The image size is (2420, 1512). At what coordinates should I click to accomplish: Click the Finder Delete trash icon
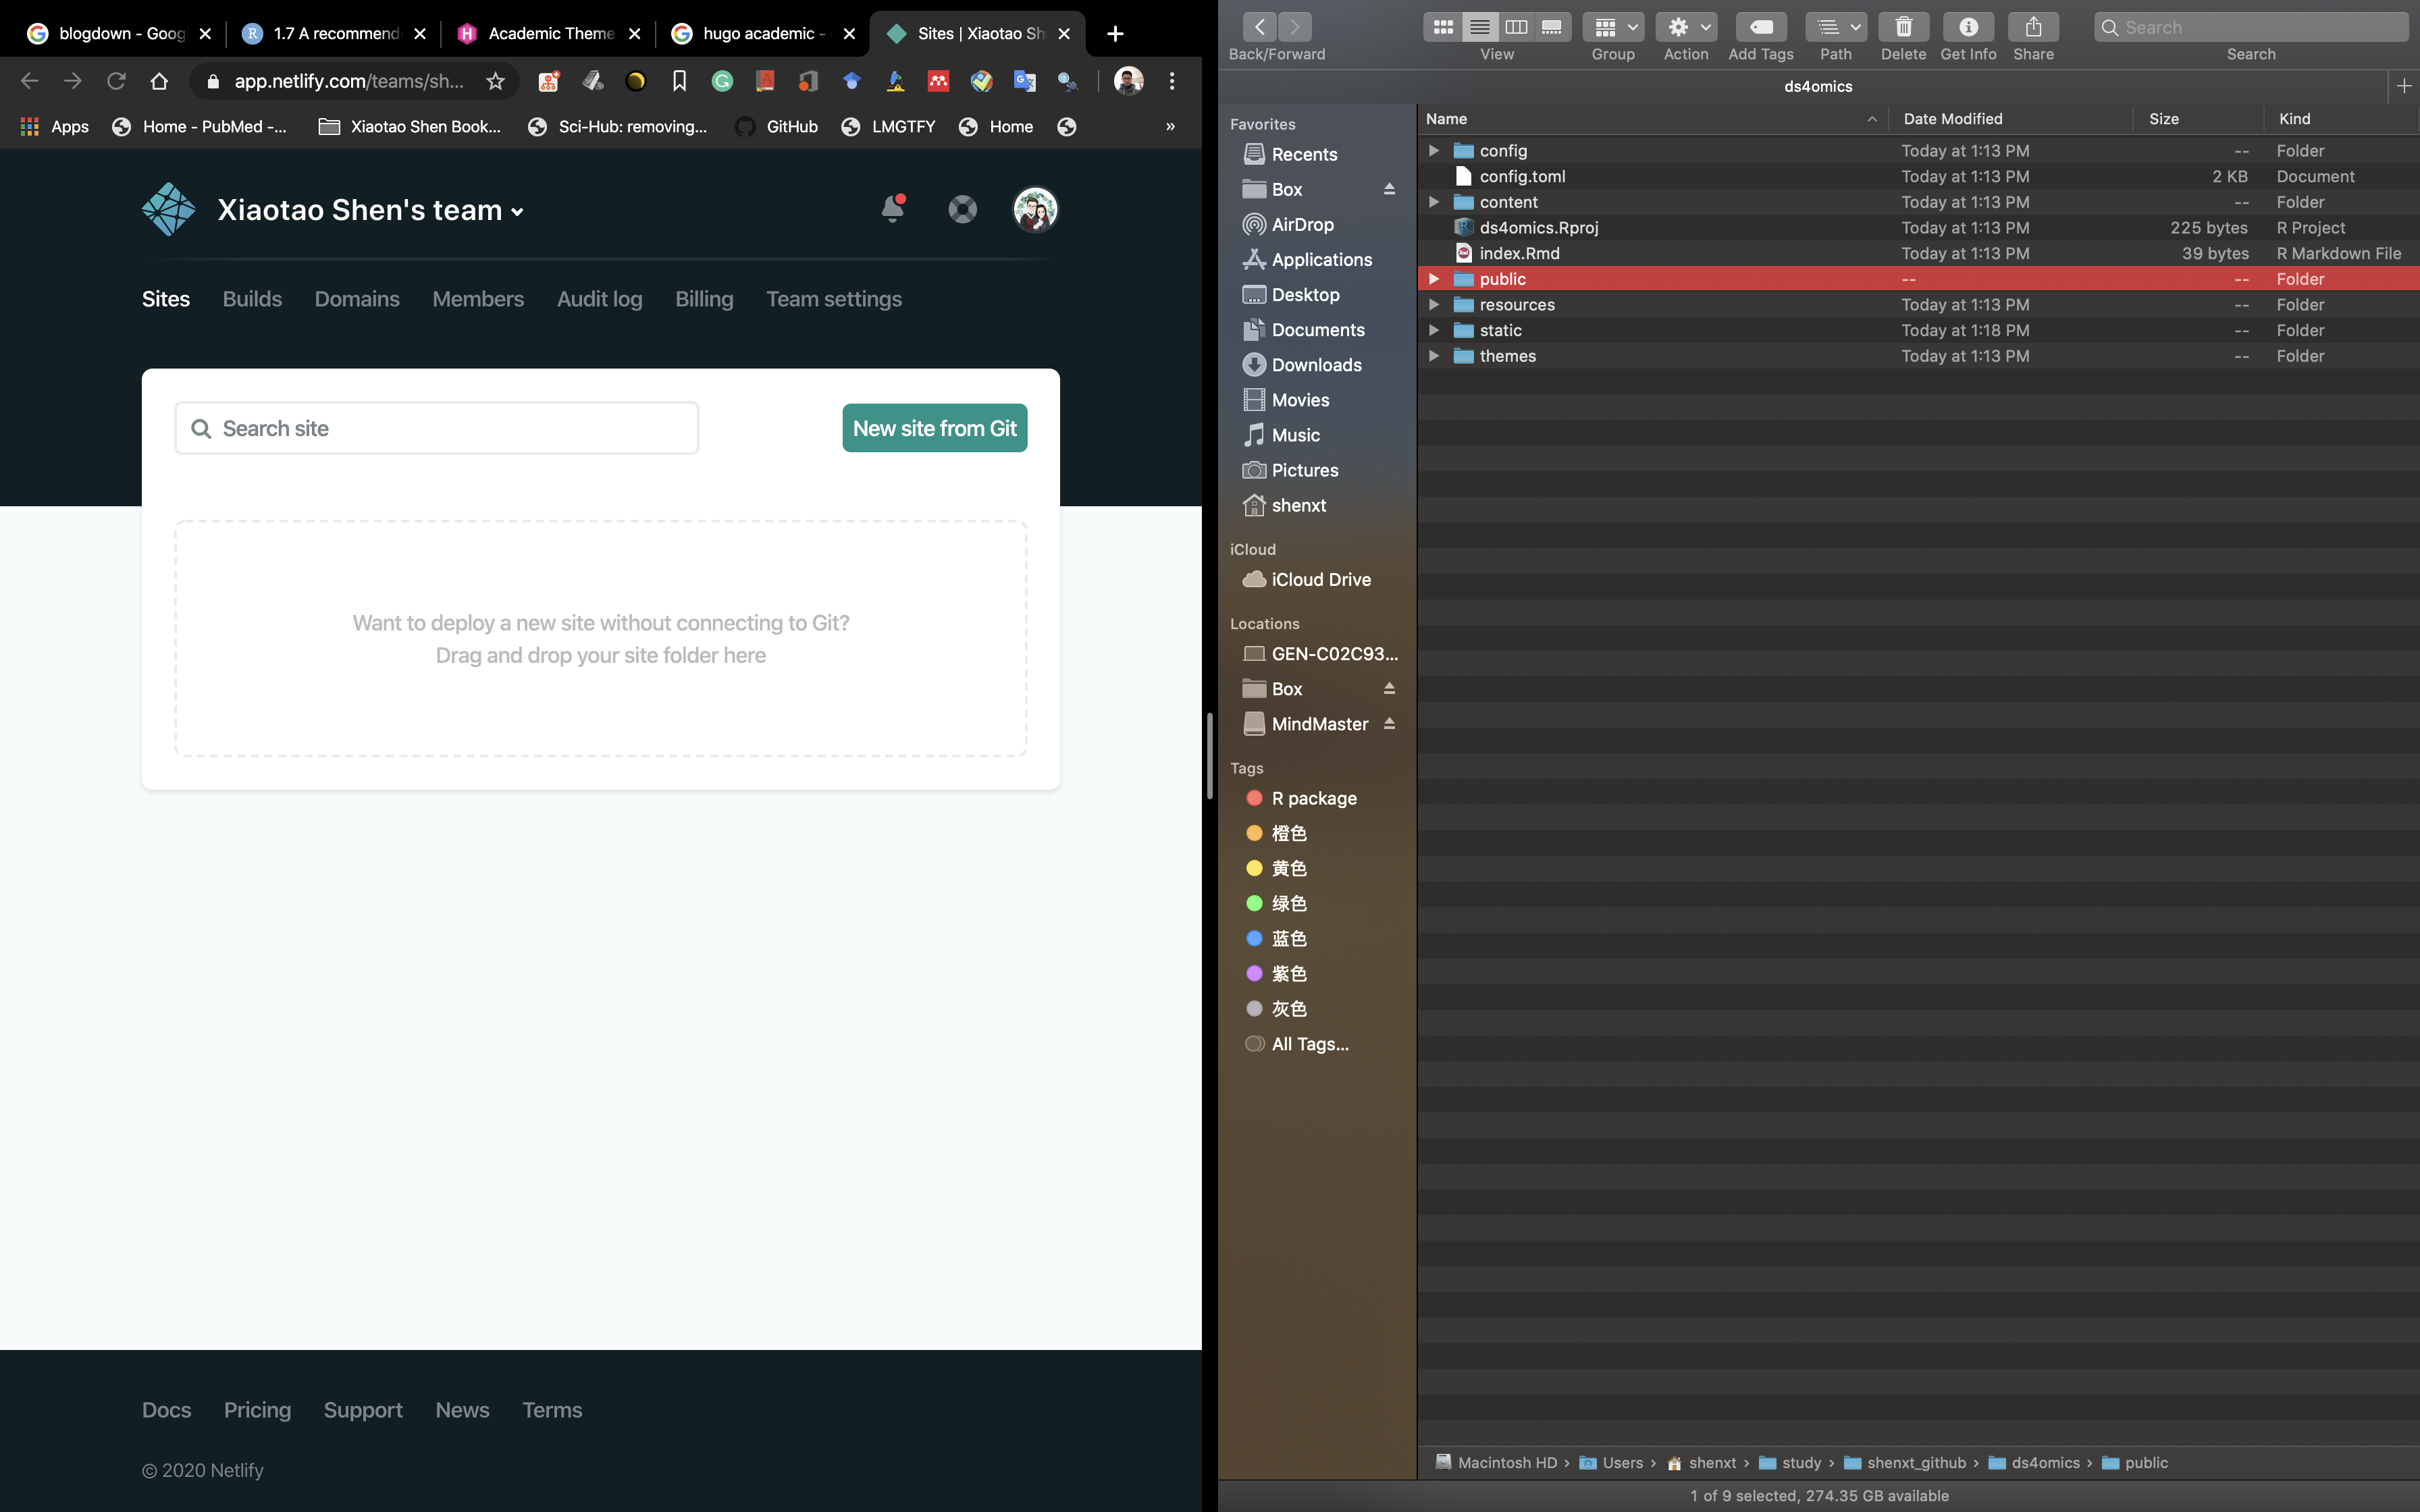coord(1903,27)
